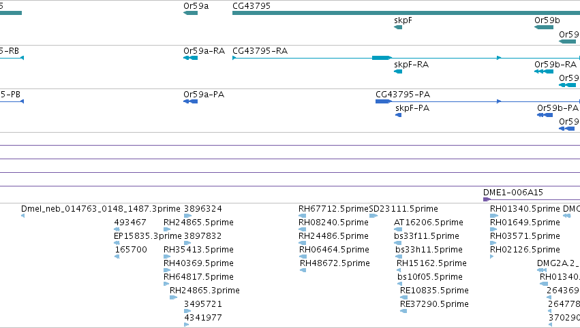Click the RH48672.5prime EST arrow
Screen dimensions: 580x328
pyautogui.click(x=303, y=270)
